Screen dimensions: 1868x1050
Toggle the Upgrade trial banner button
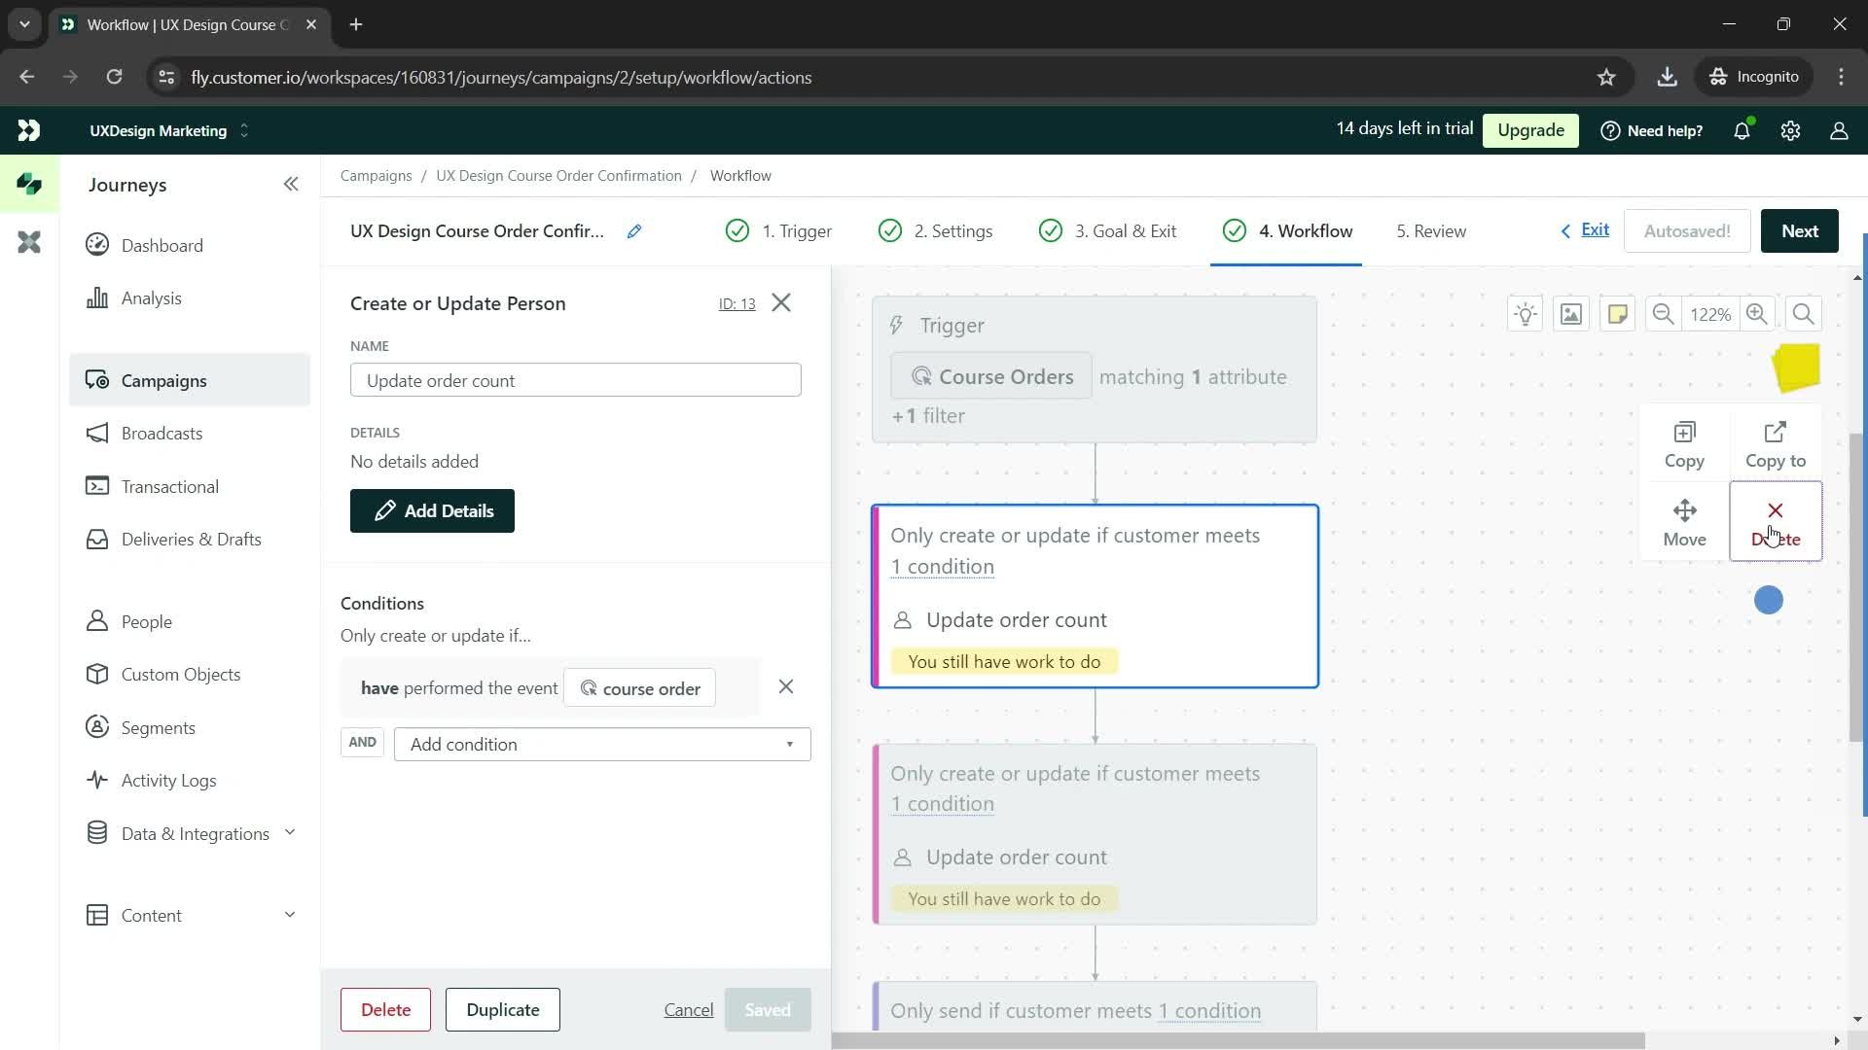(1534, 129)
